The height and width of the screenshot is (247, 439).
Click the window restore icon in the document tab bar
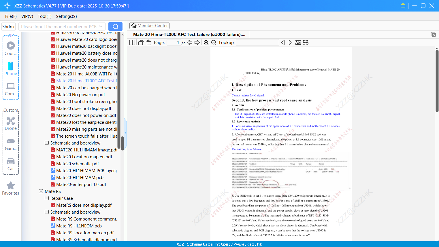pyautogui.click(x=433, y=34)
